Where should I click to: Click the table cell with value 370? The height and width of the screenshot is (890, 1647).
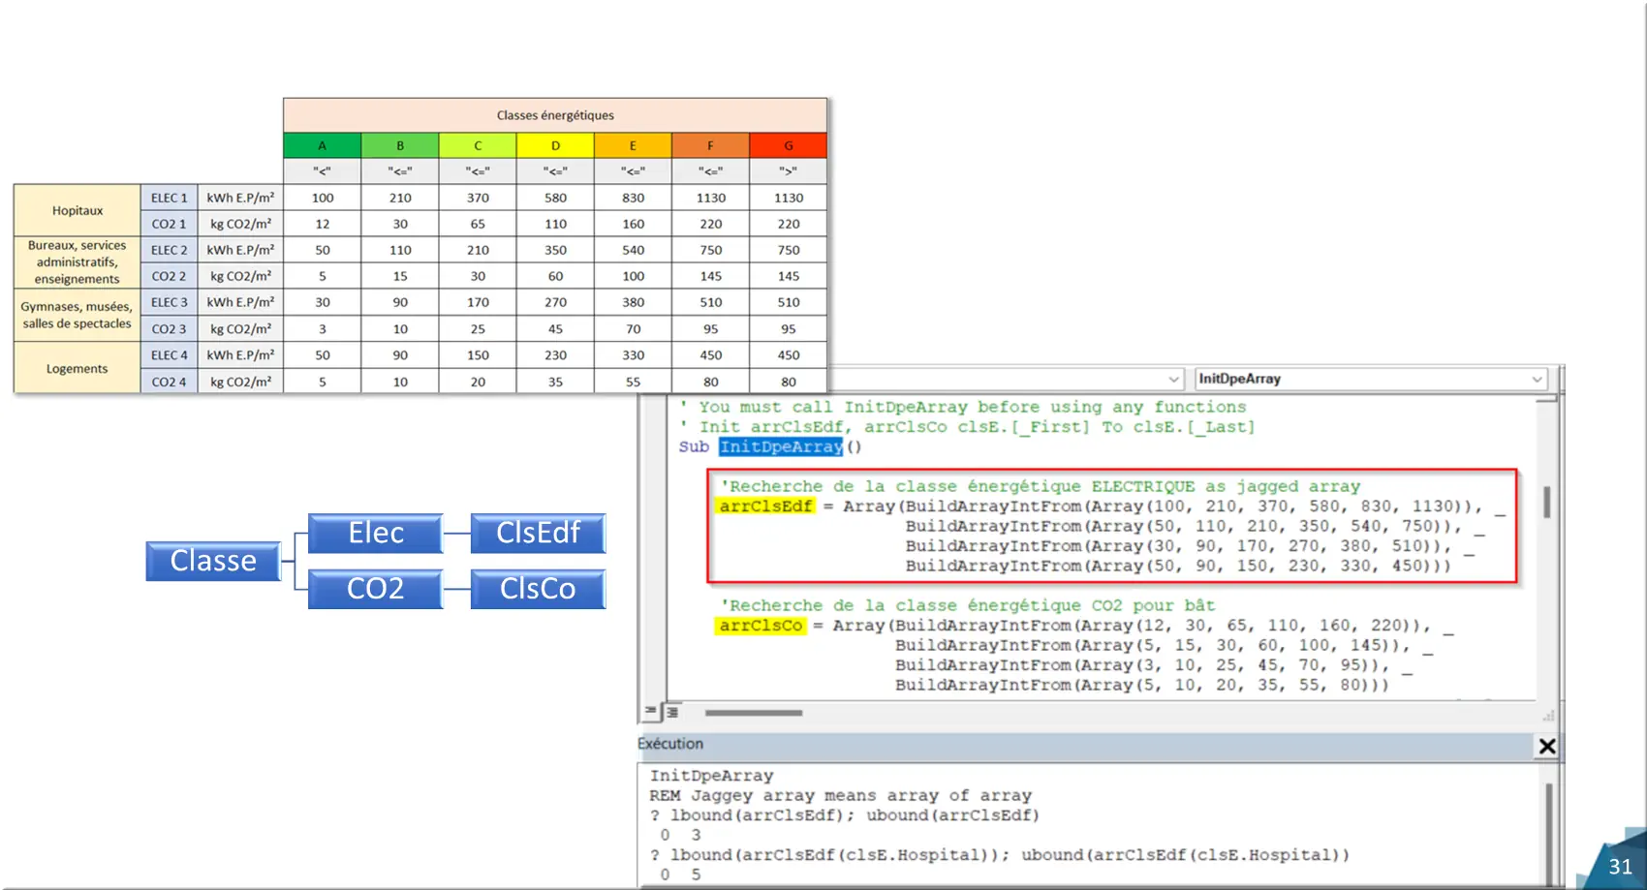478,198
